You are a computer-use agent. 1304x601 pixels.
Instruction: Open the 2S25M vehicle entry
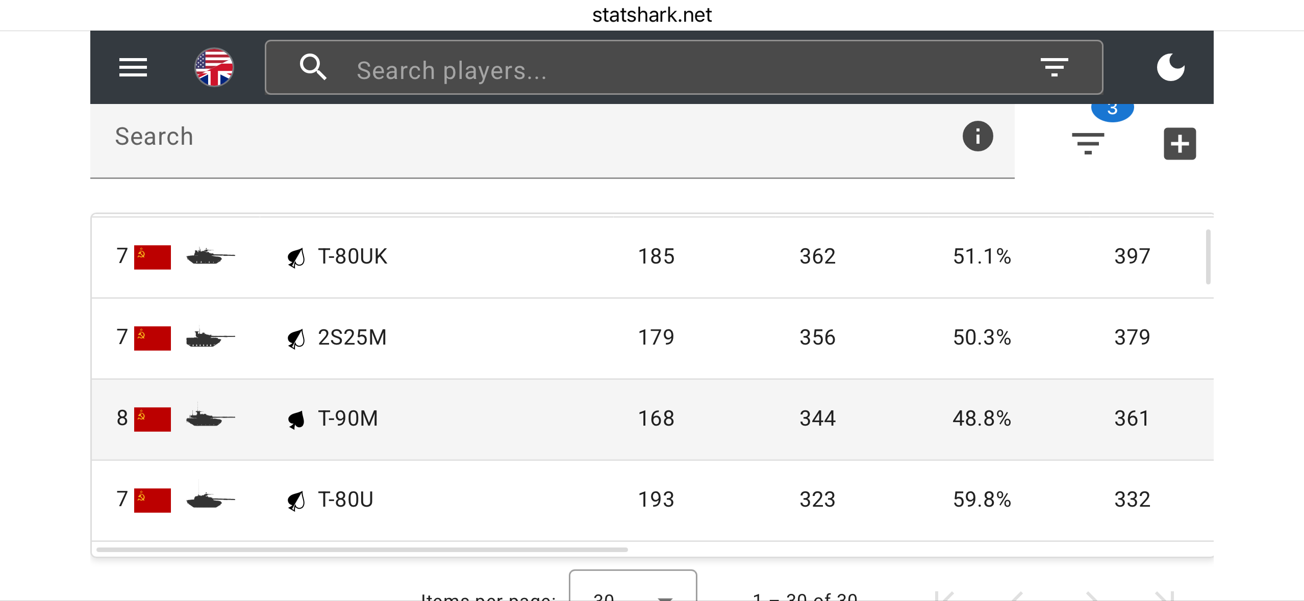tap(352, 337)
